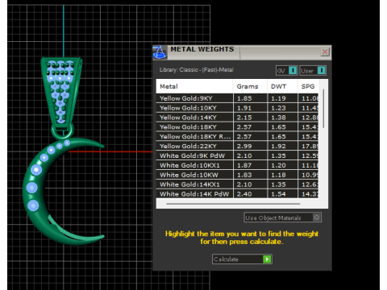
Task: Click the Grams column header
Action: [x=250, y=86]
